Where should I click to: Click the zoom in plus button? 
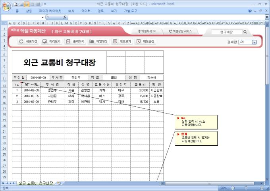tap(262, 188)
